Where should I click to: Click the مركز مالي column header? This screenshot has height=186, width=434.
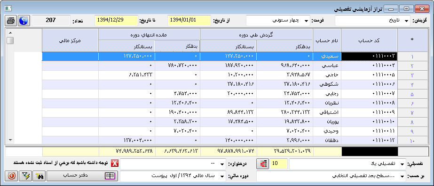(71, 40)
